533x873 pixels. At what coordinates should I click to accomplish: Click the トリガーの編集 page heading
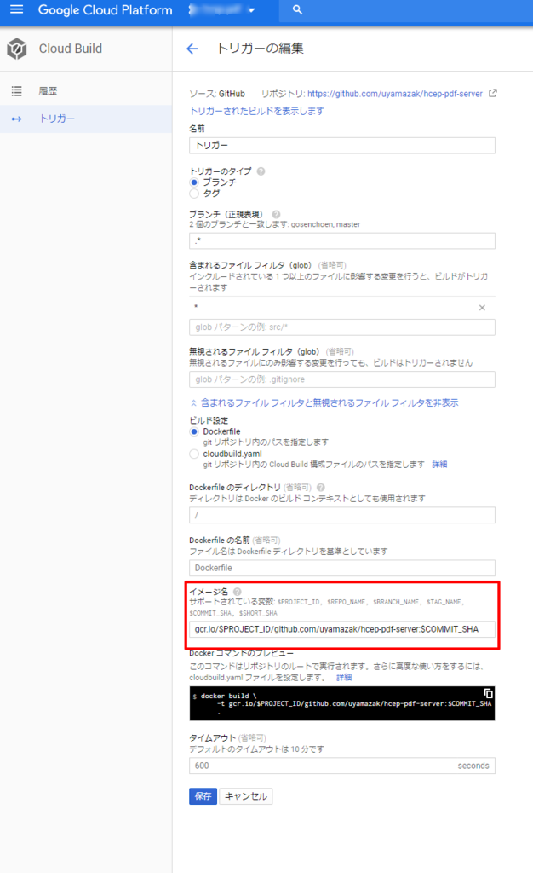click(x=260, y=49)
